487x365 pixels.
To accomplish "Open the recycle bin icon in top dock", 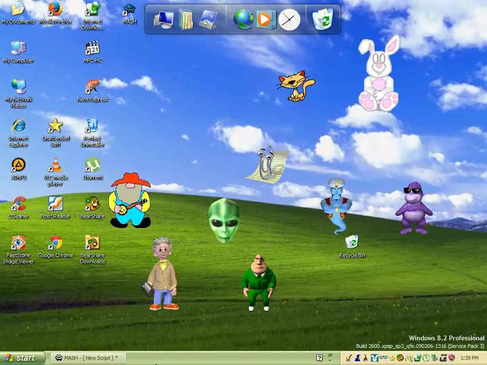I will 323,19.
